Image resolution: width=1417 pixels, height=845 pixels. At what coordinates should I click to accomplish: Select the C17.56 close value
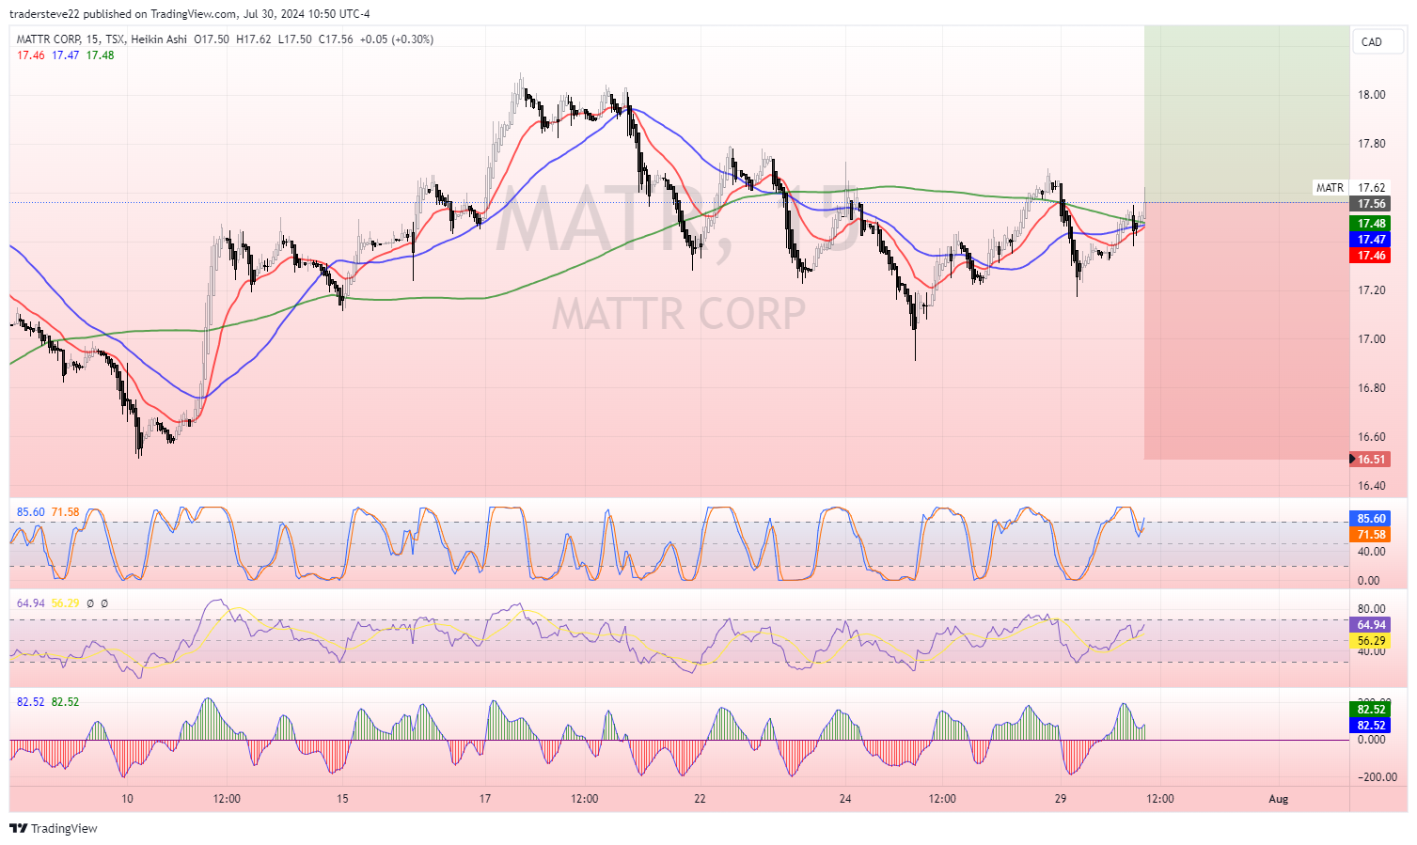pyautogui.click(x=337, y=39)
